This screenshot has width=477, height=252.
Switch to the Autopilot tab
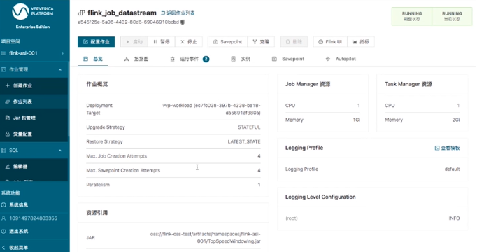(x=341, y=59)
